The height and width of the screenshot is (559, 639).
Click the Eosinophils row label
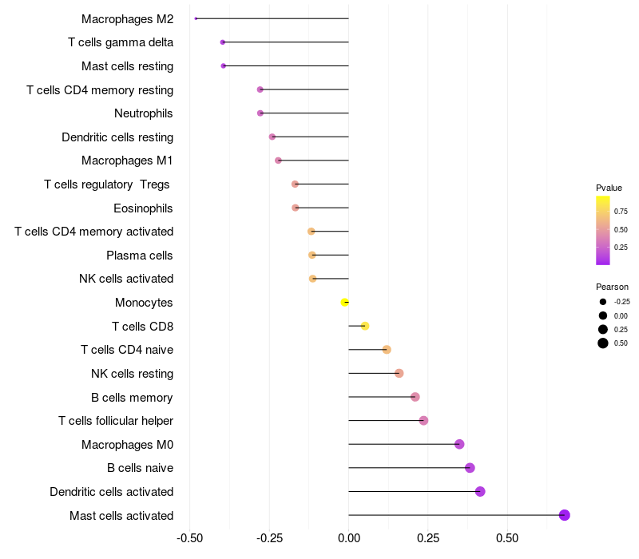[x=143, y=208]
